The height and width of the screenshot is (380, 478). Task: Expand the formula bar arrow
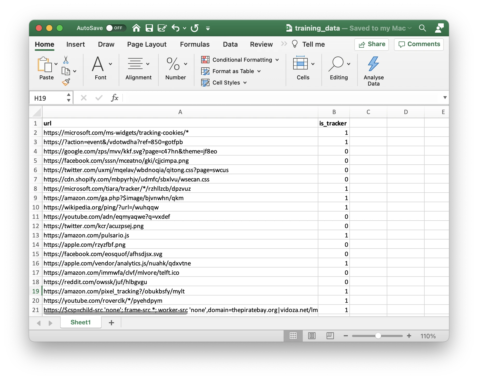click(x=445, y=98)
